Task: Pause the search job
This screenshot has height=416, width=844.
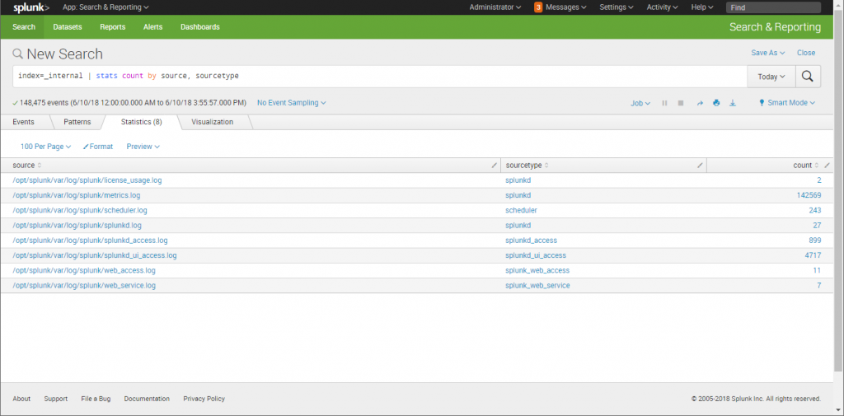Action: click(665, 103)
